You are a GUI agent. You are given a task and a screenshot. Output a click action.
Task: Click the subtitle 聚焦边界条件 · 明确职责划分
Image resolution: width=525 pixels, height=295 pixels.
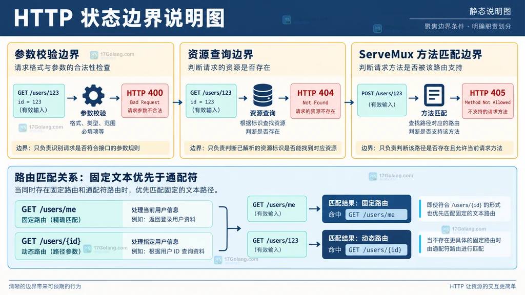pos(468,27)
